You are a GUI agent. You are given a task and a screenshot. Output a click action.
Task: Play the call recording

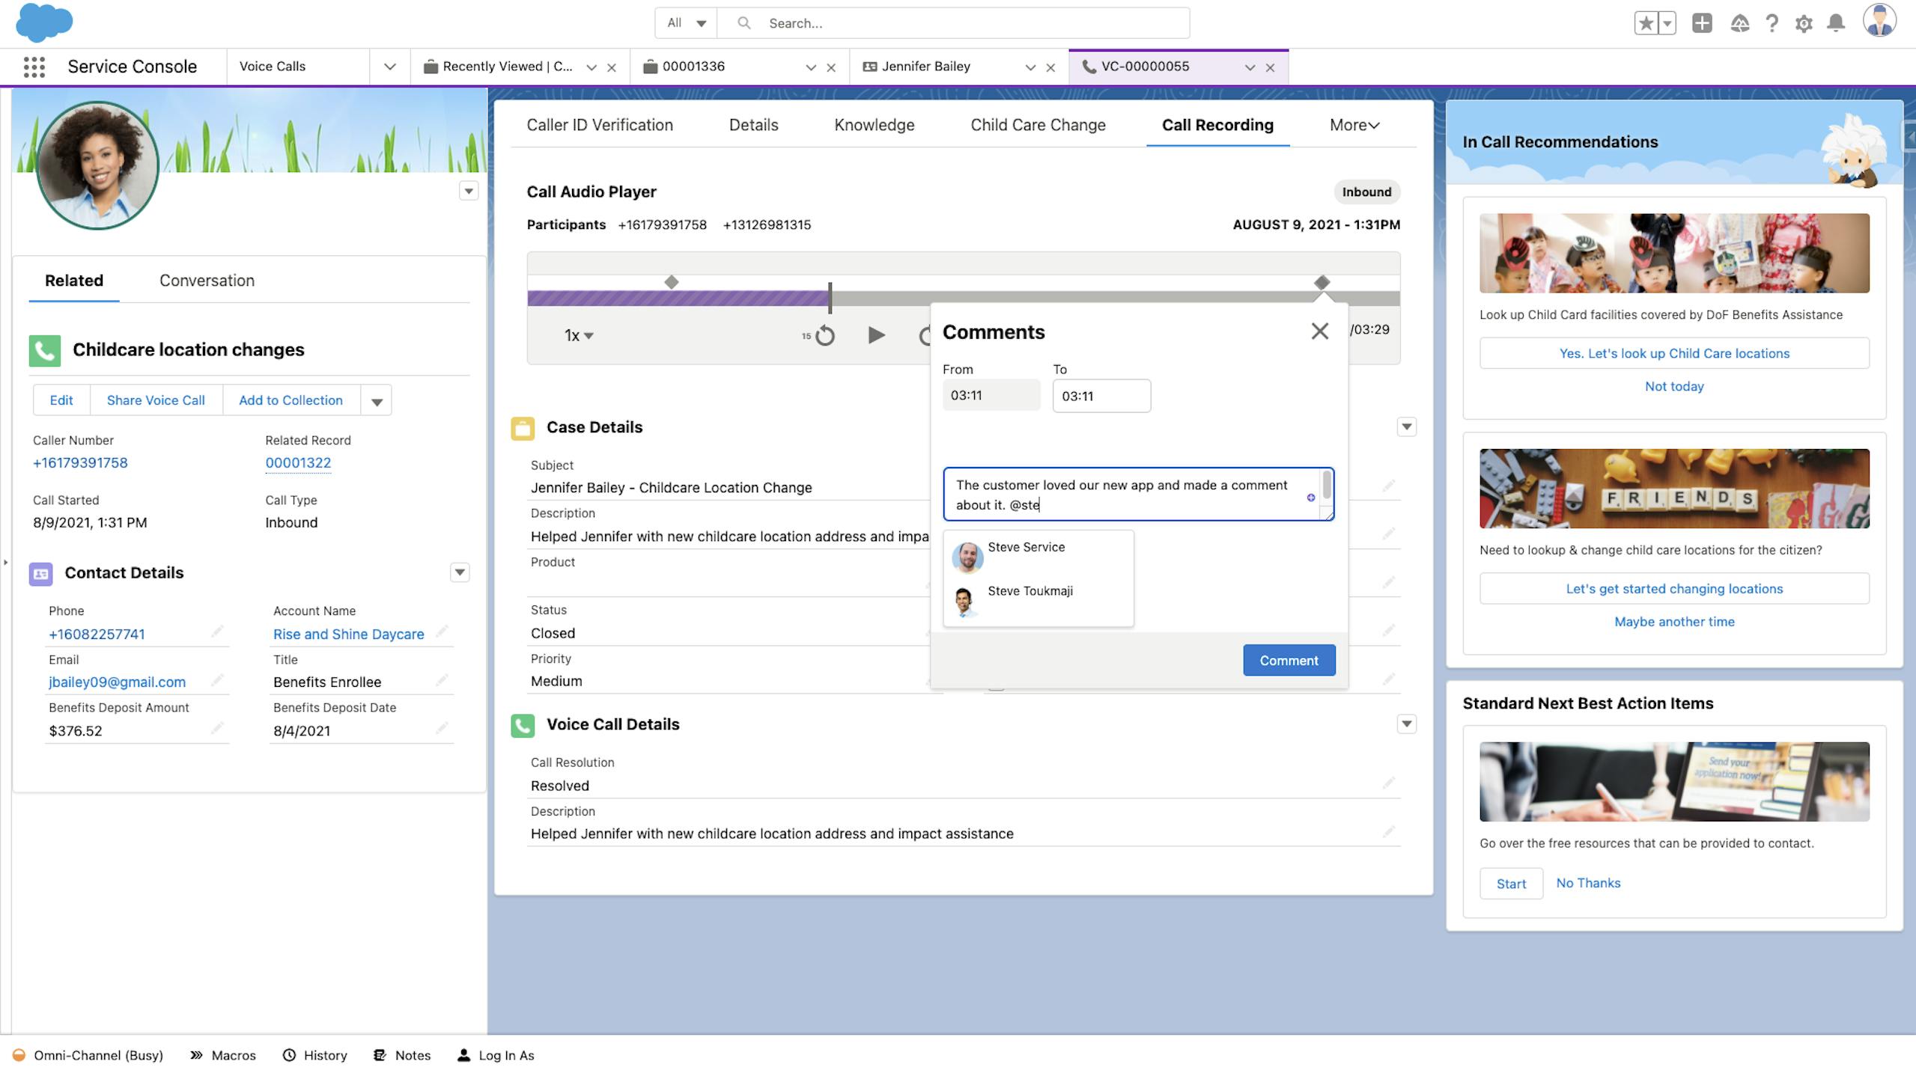click(x=875, y=335)
